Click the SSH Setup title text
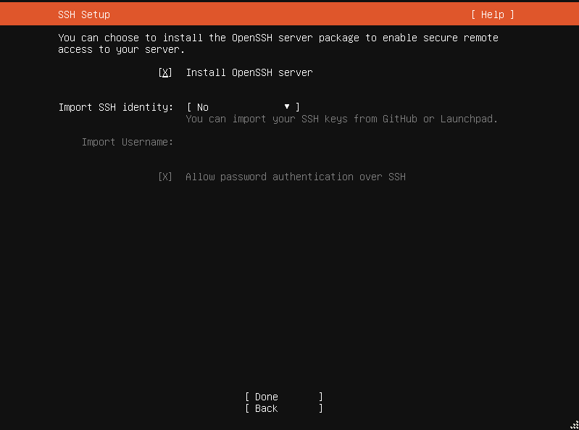The height and width of the screenshot is (430, 579). click(84, 14)
